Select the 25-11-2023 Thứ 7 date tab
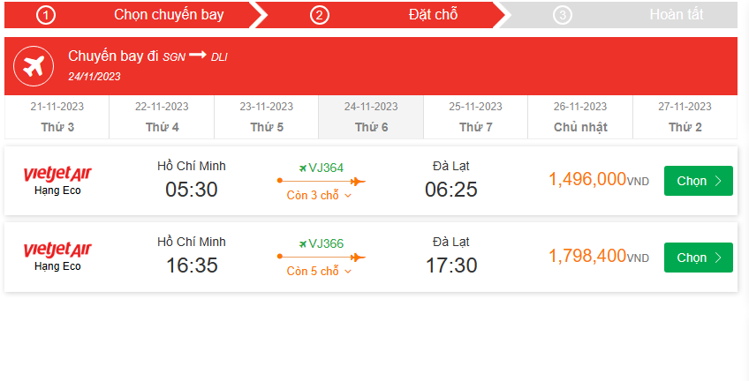The width and height of the screenshot is (749, 381). (x=476, y=116)
